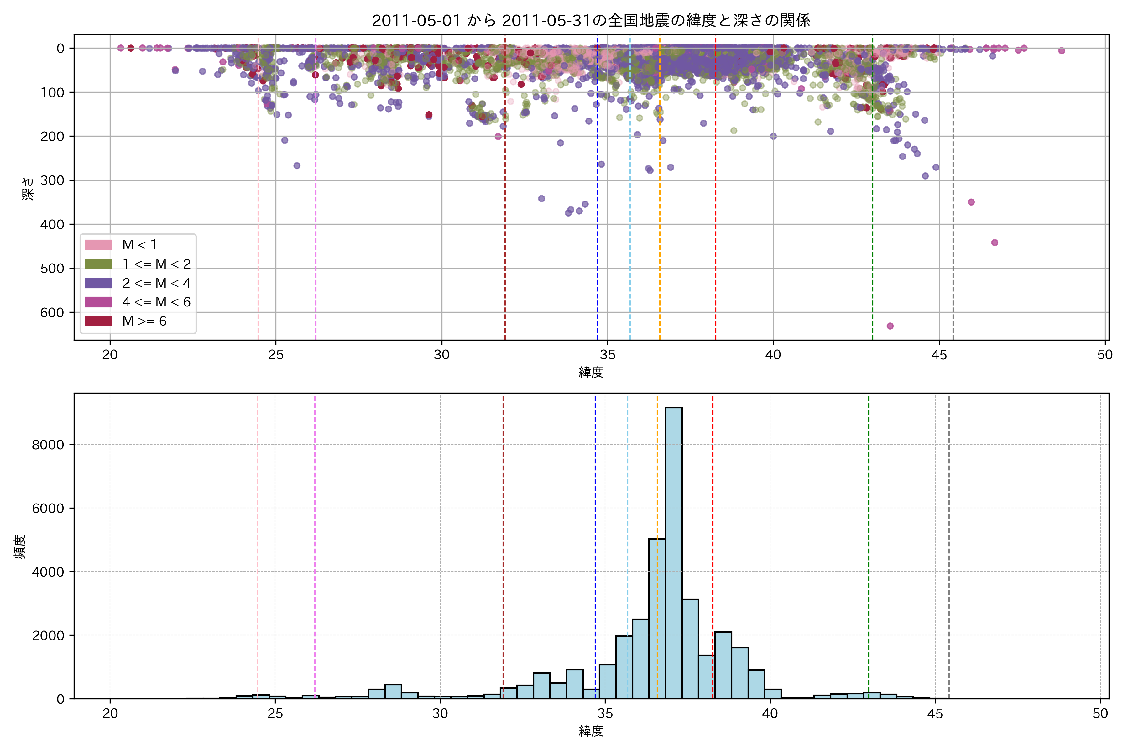Click the chart title text at top
This screenshot has height=752, width=1128.
coord(591,20)
